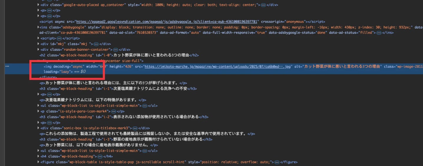This screenshot has width=423, height=166.
Task: Expand the p node directly below the i-2 heading
Action: click(x=38, y=122)
